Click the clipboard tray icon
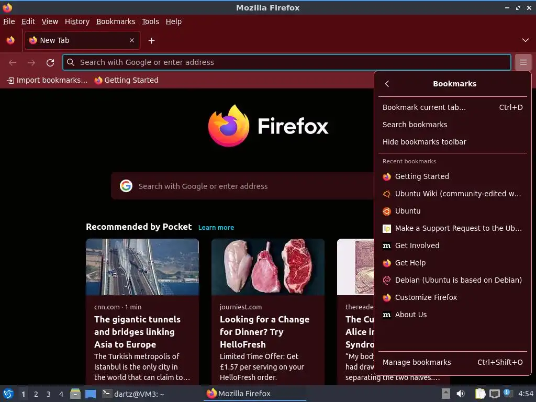Image resolution: width=536 pixels, height=402 pixels. pyautogui.click(x=480, y=394)
